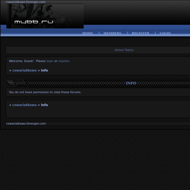190x190 pixels.
Task: Open cswariatkowo in the upper breadcrumb
Action: (x=25, y=70)
